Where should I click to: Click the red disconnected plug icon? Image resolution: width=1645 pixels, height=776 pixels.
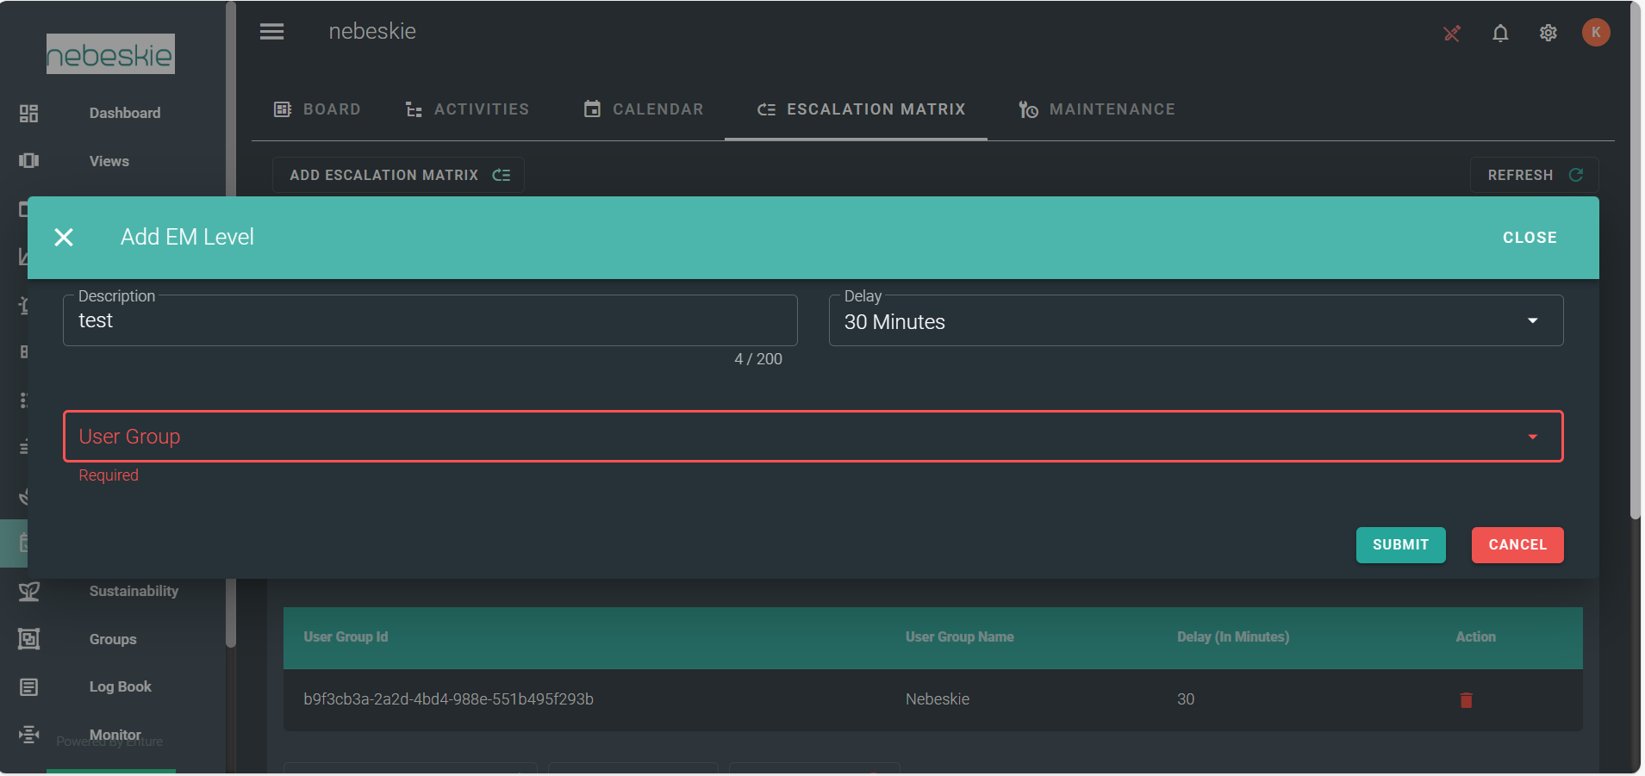(x=1452, y=34)
